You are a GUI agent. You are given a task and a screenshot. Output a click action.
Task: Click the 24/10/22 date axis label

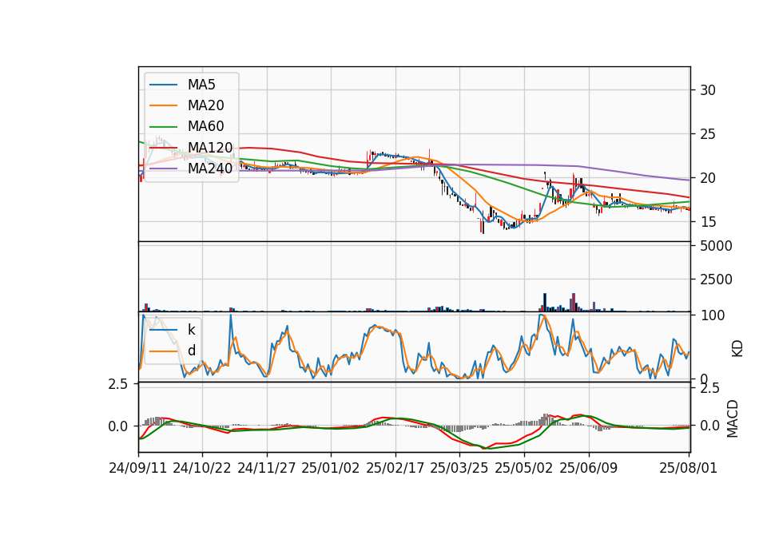pyautogui.click(x=202, y=468)
